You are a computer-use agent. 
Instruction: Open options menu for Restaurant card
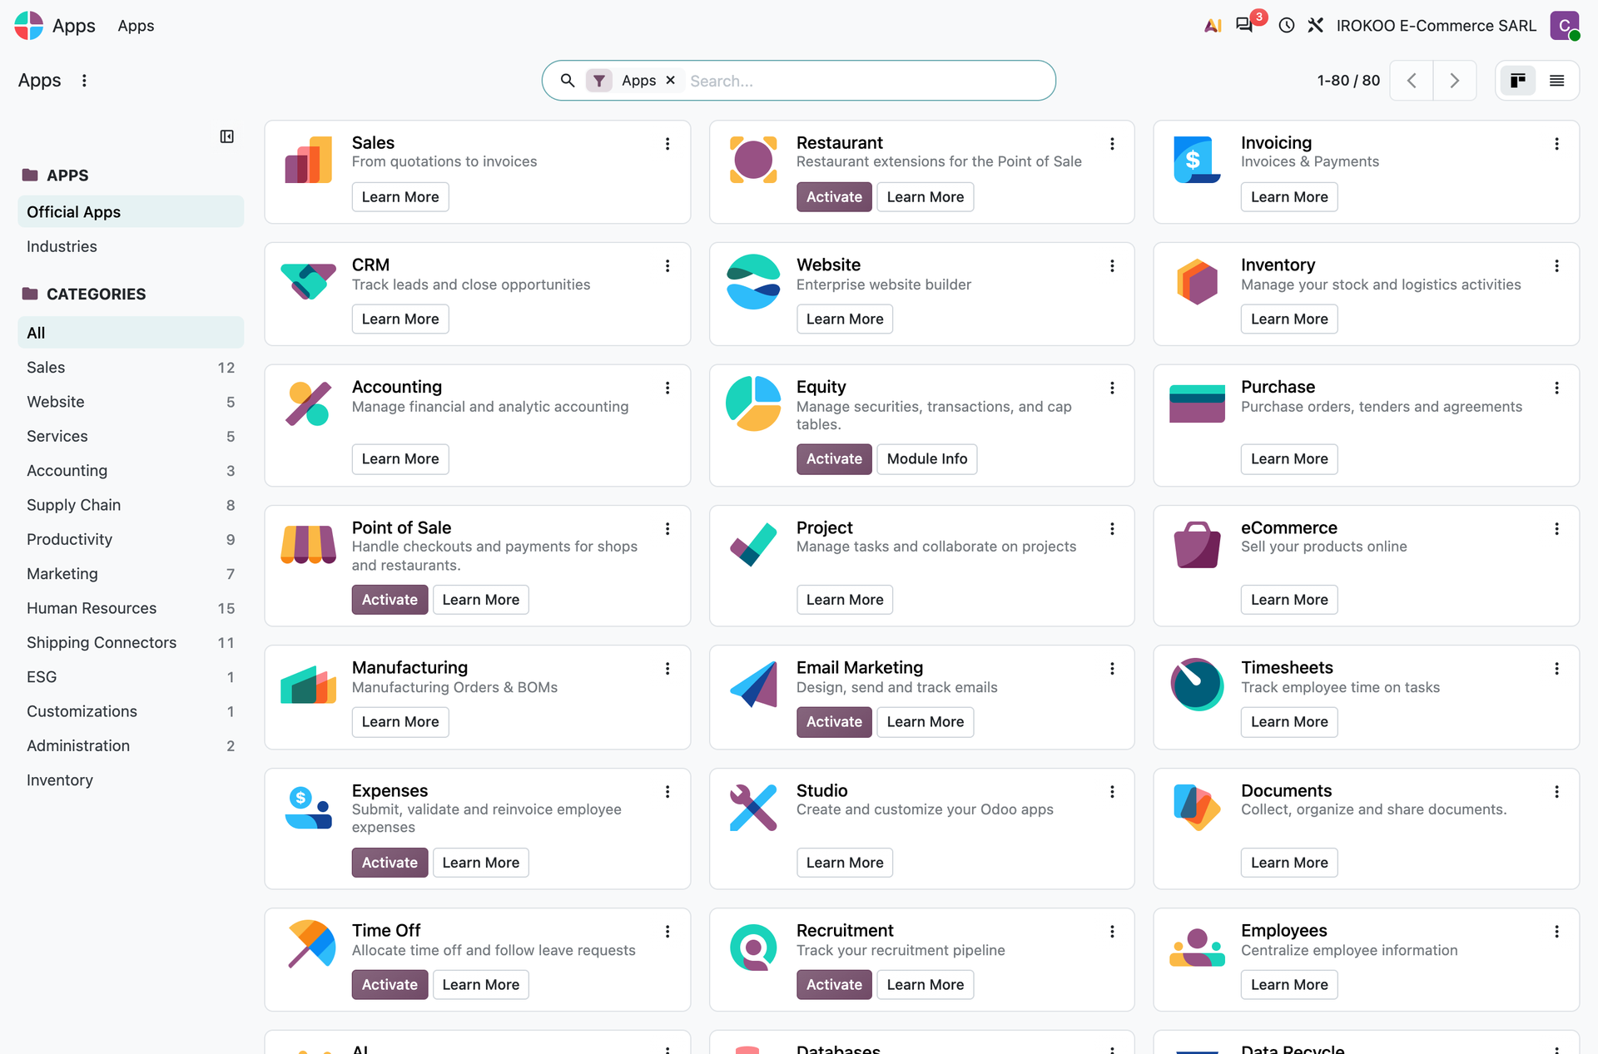(x=1112, y=144)
